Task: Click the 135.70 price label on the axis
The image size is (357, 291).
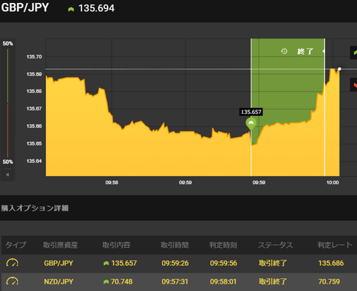Action: pos(34,57)
